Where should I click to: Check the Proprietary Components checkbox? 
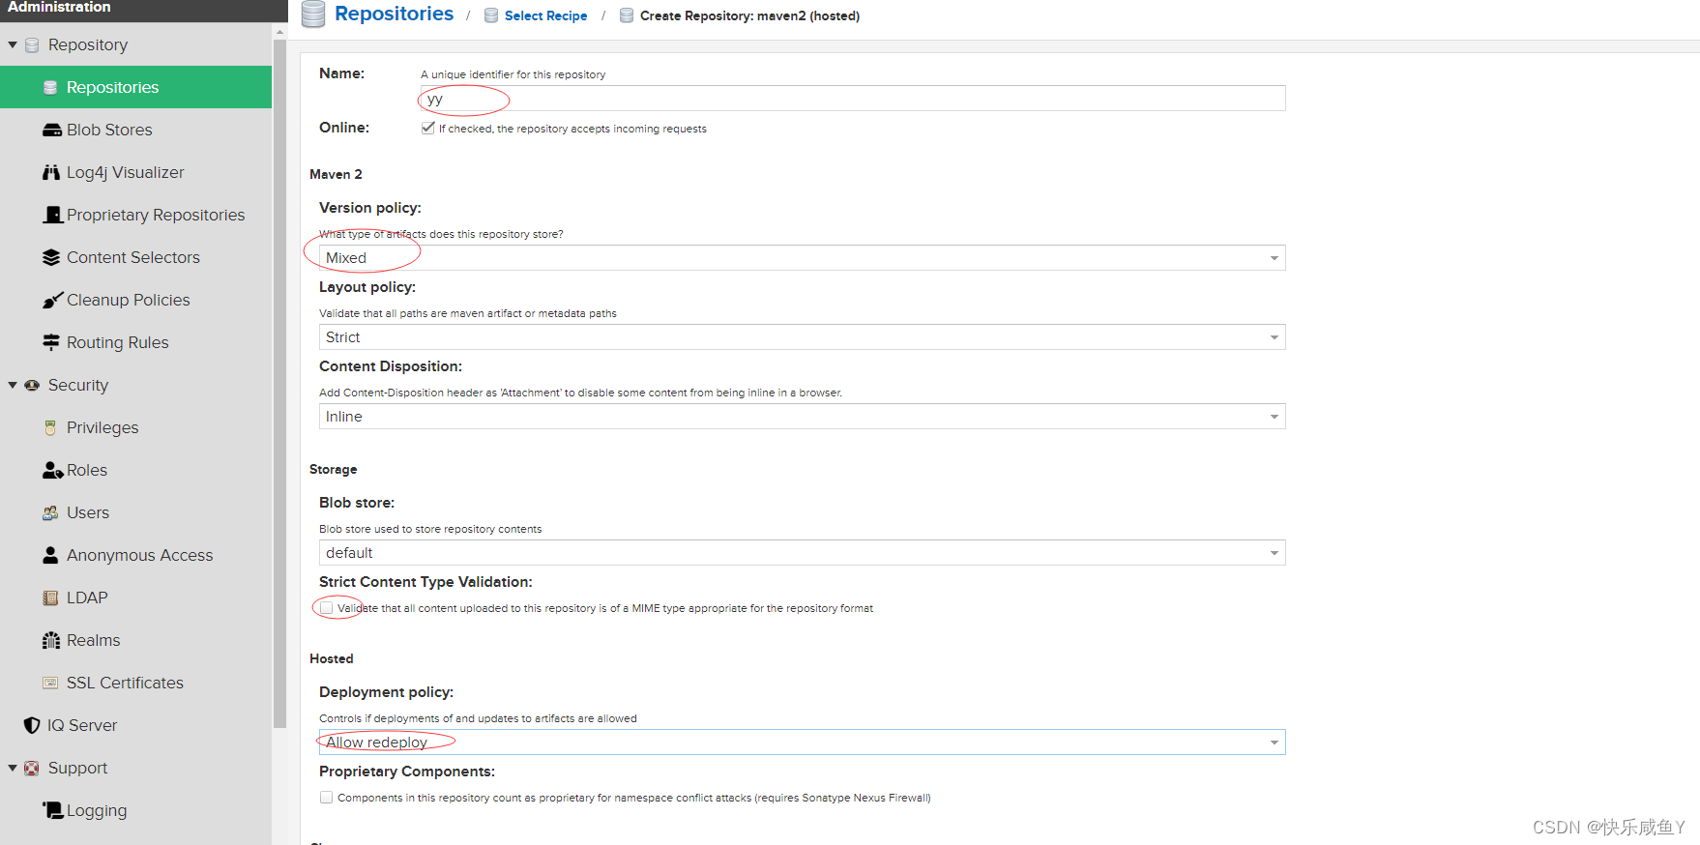[327, 798]
